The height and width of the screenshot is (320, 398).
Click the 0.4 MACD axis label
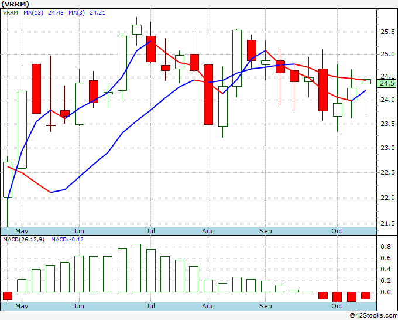tap(386, 269)
